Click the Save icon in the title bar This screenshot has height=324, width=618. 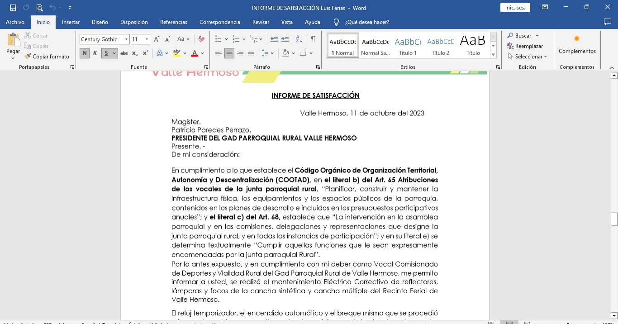[x=13, y=8]
